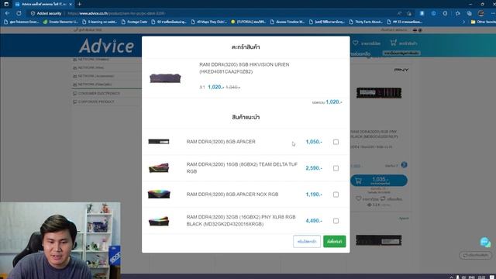Click the heart icon under the PNY product

[358, 198]
